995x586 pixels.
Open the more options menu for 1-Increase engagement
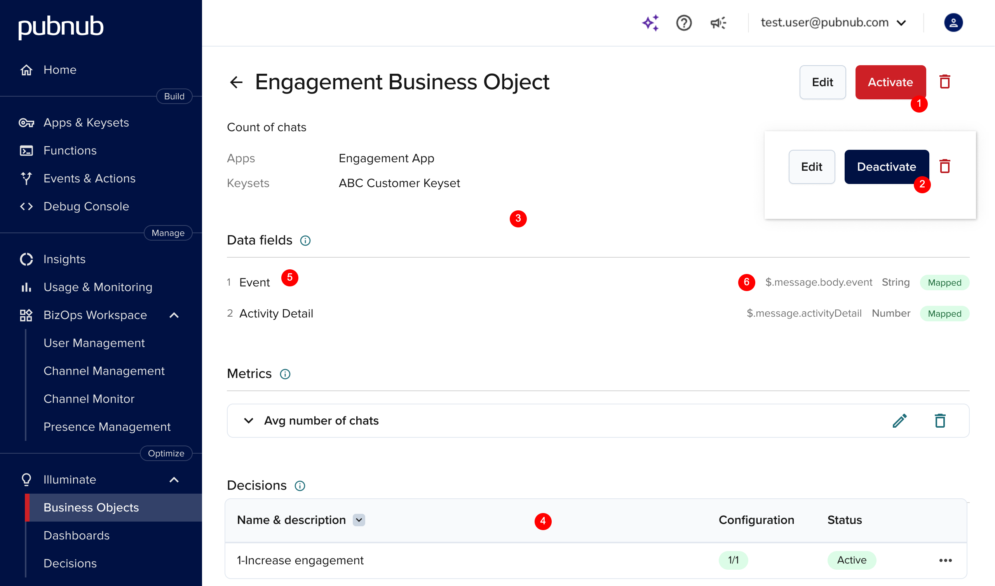[x=945, y=560]
